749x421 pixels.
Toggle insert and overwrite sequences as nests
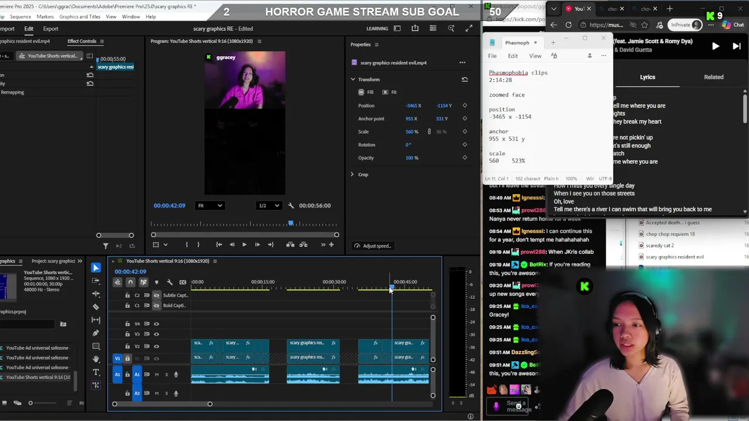coord(118,282)
